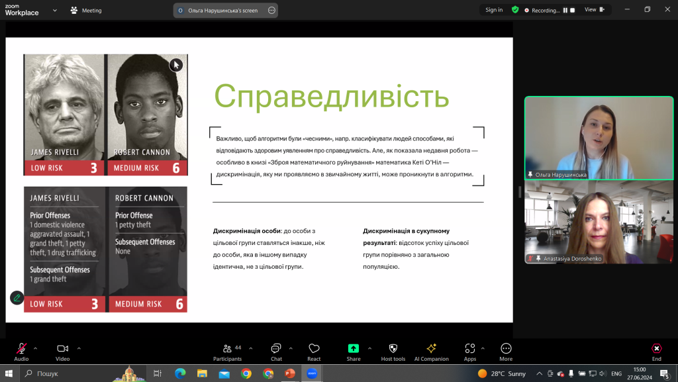
Task: Expand audio options arrow next to Audio
Action: (x=36, y=348)
